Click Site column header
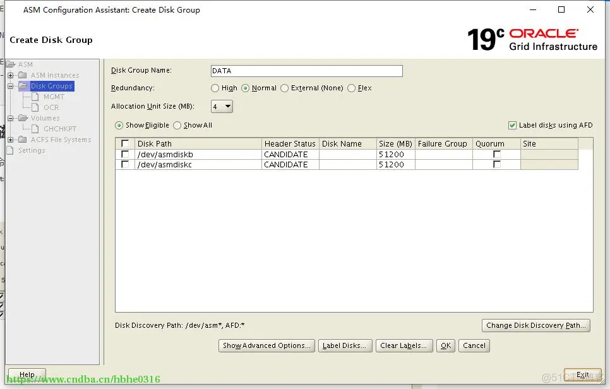 coord(549,143)
